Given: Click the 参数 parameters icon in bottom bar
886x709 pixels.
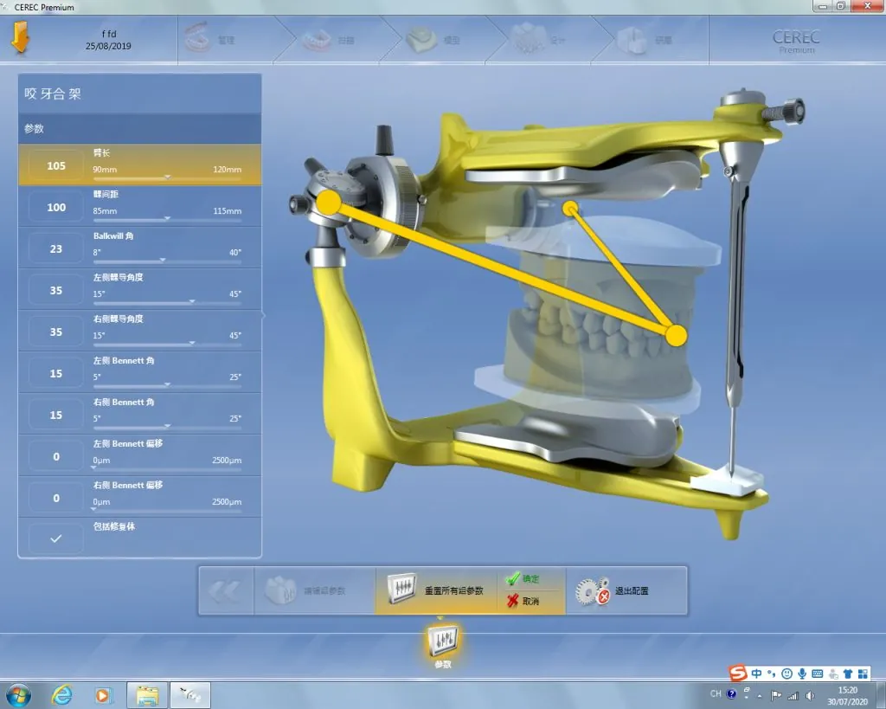Looking at the screenshot, I should tap(443, 641).
